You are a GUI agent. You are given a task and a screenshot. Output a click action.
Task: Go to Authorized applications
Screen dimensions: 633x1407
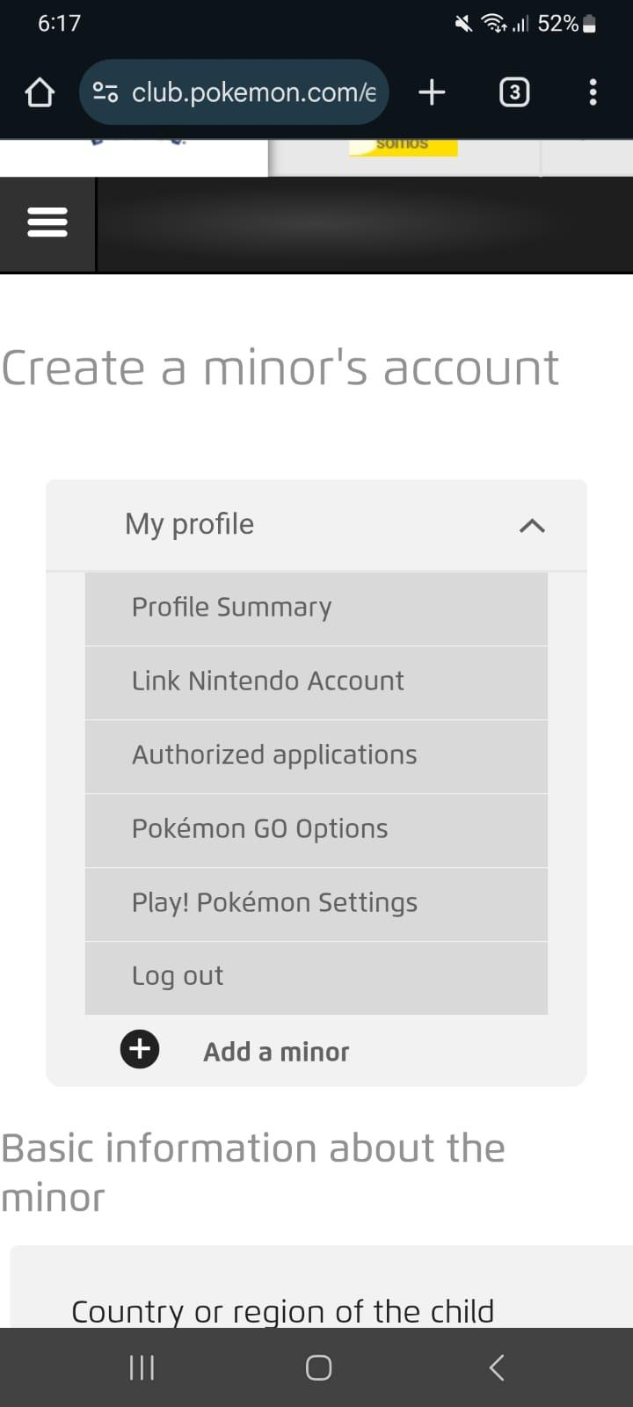(x=274, y=755)
